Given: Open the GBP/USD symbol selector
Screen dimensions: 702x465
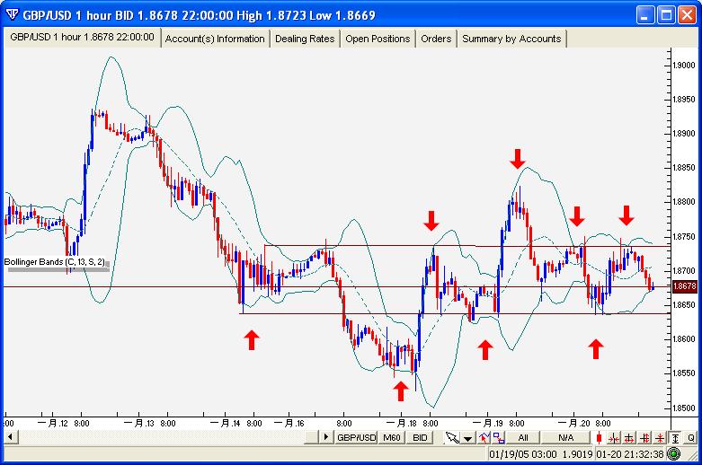Looking at the screenshot, I should 356,437.
